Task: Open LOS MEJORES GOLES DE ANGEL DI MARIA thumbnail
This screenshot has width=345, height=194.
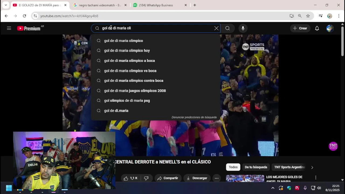Action: point(245,178)
